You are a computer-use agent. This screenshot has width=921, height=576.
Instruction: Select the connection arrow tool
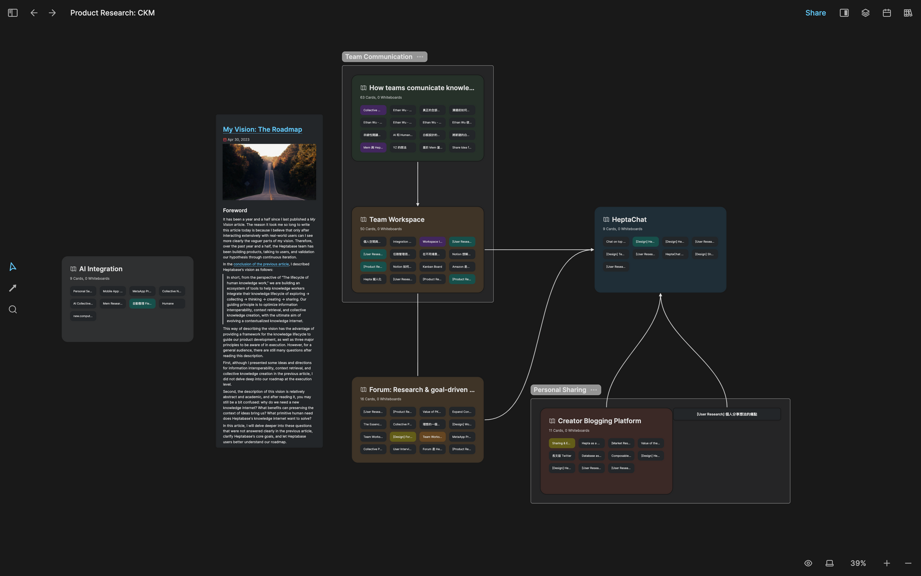coord(13,288)
